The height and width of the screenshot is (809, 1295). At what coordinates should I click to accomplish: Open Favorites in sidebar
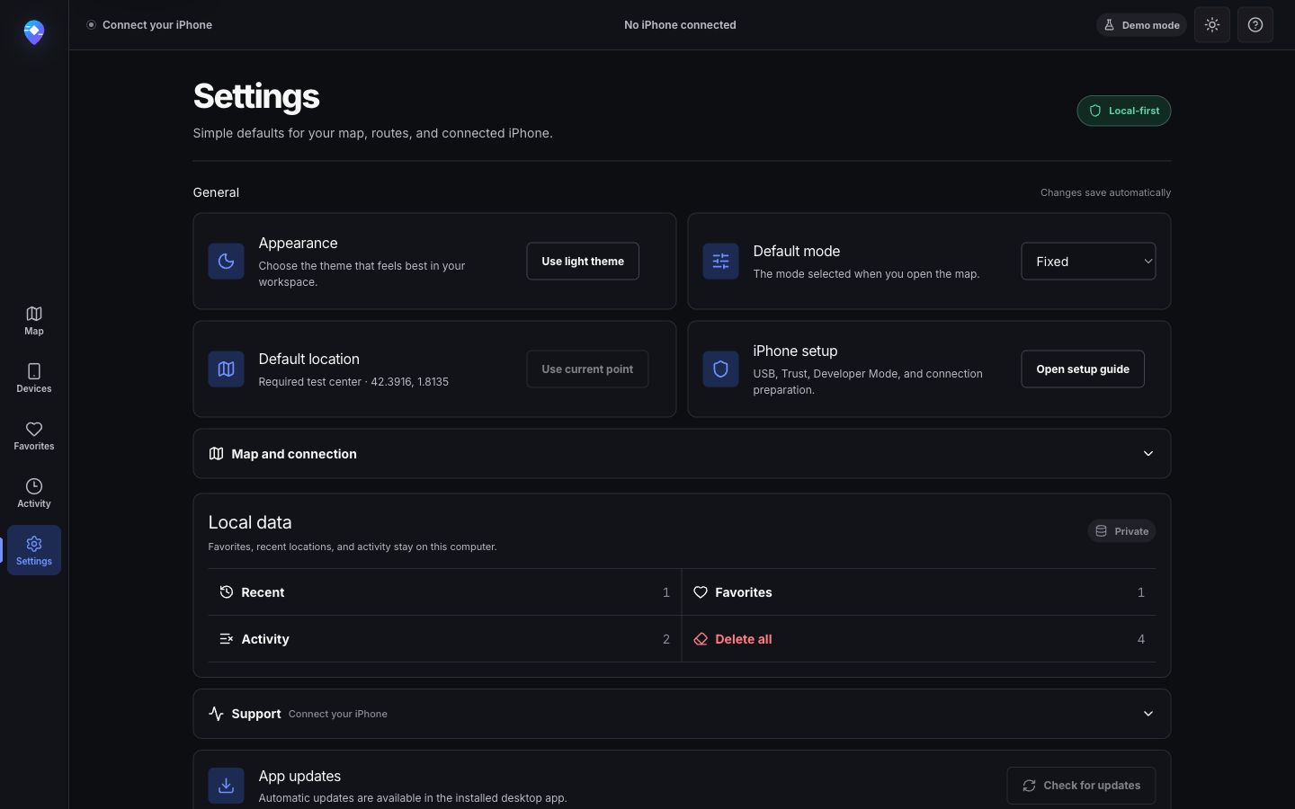pos(34,435)
